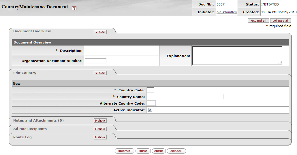Select the Country Code input box
The width and height of the screenshot is (297, 155).
(x=151, y=90)
